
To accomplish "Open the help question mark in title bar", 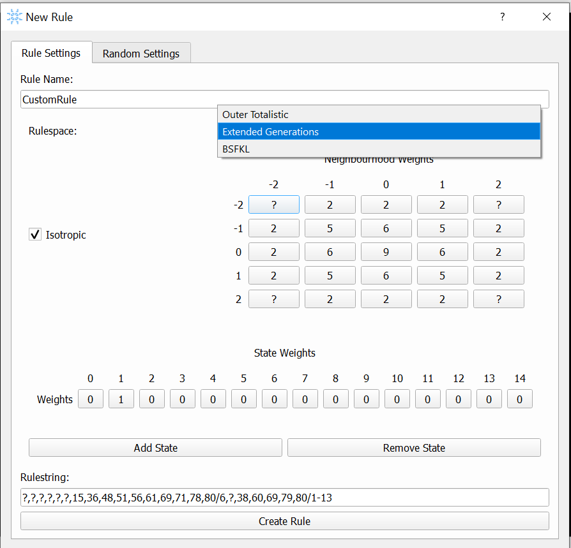I will point(503,17).
